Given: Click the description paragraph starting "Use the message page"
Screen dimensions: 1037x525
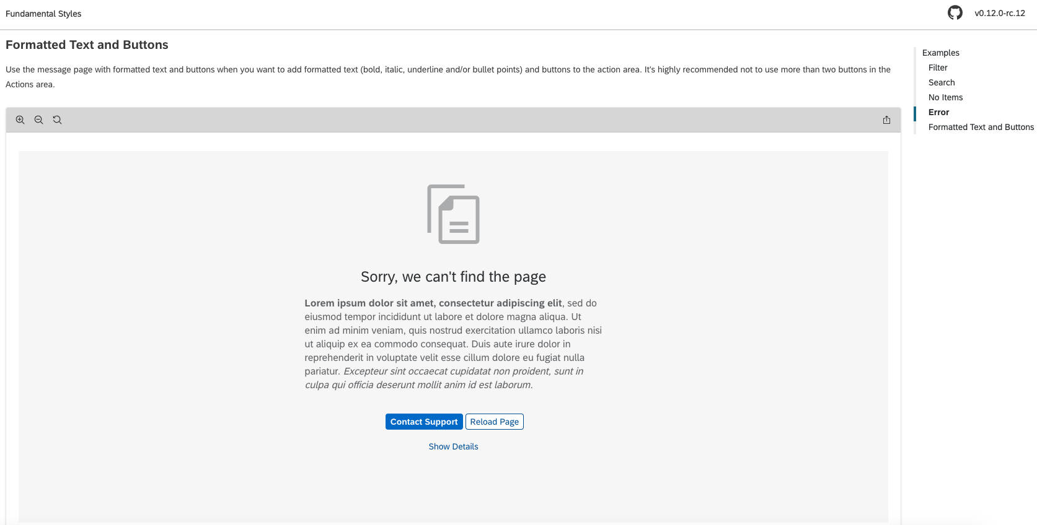Looking at the screenshot, I should [448, 77].
